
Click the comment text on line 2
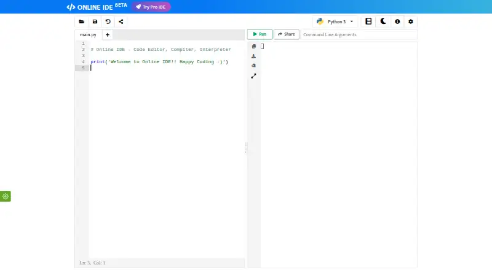161,50
